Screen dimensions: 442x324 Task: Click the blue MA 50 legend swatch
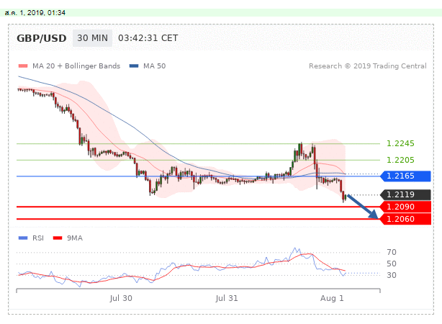134,66
